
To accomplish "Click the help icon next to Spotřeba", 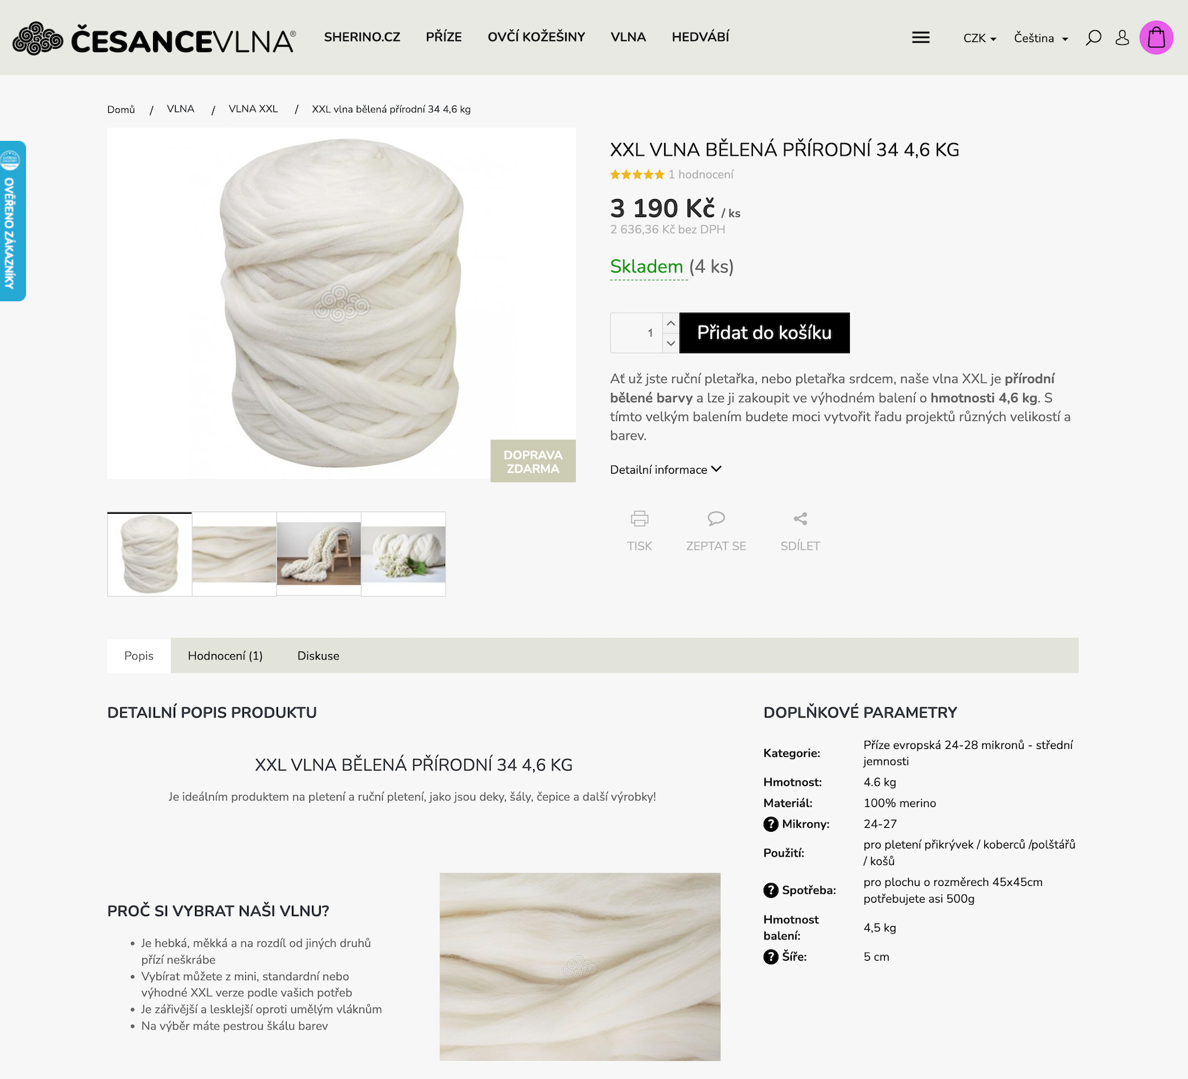I will coord(771,890).
